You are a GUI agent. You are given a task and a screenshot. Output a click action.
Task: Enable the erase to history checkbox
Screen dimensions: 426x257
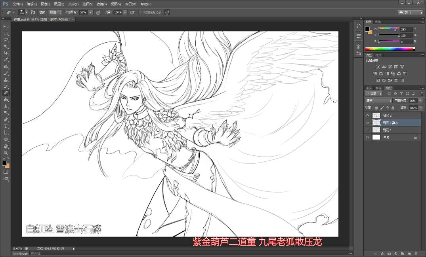coord(140,13)
